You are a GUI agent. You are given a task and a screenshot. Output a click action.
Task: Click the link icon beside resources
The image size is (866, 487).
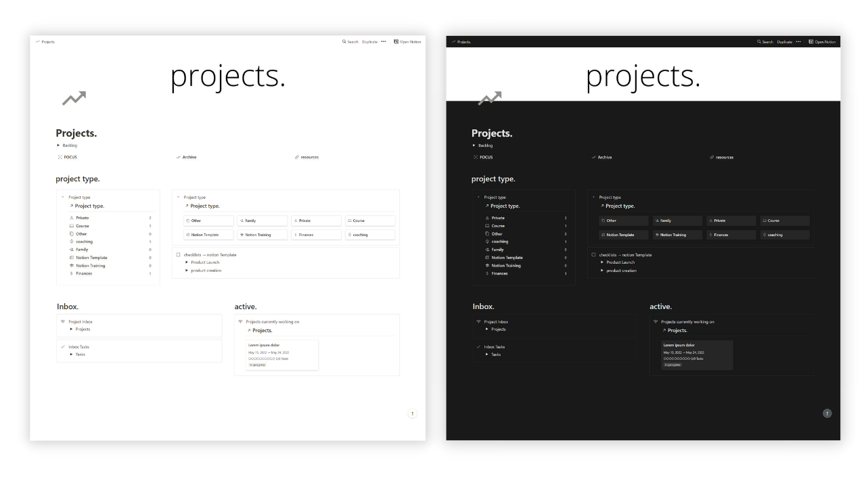(x=296, y=157)
